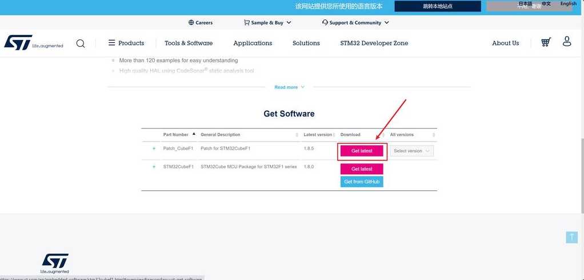Expand the STM32CubeF1 row plus sign
Viewport: 584px width, 280px height.
tap(154, 167)
